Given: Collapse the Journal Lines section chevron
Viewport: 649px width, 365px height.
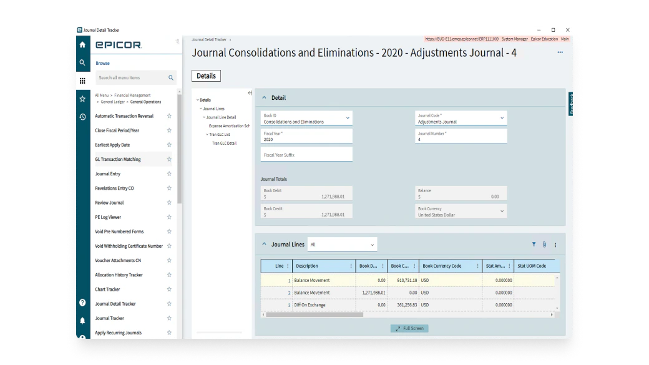Looking at the screenshot, I should click(x=264, y=244).
